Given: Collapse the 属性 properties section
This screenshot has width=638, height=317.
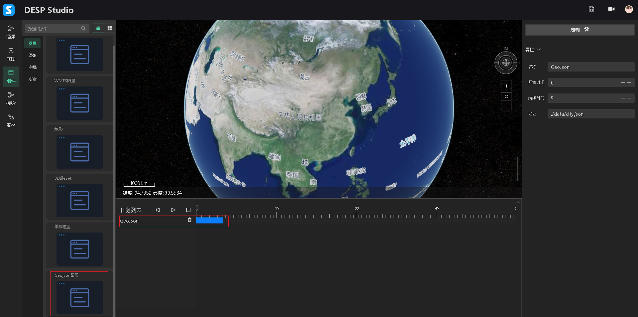Looking at the screenshot, I should (x=539, y=50).
